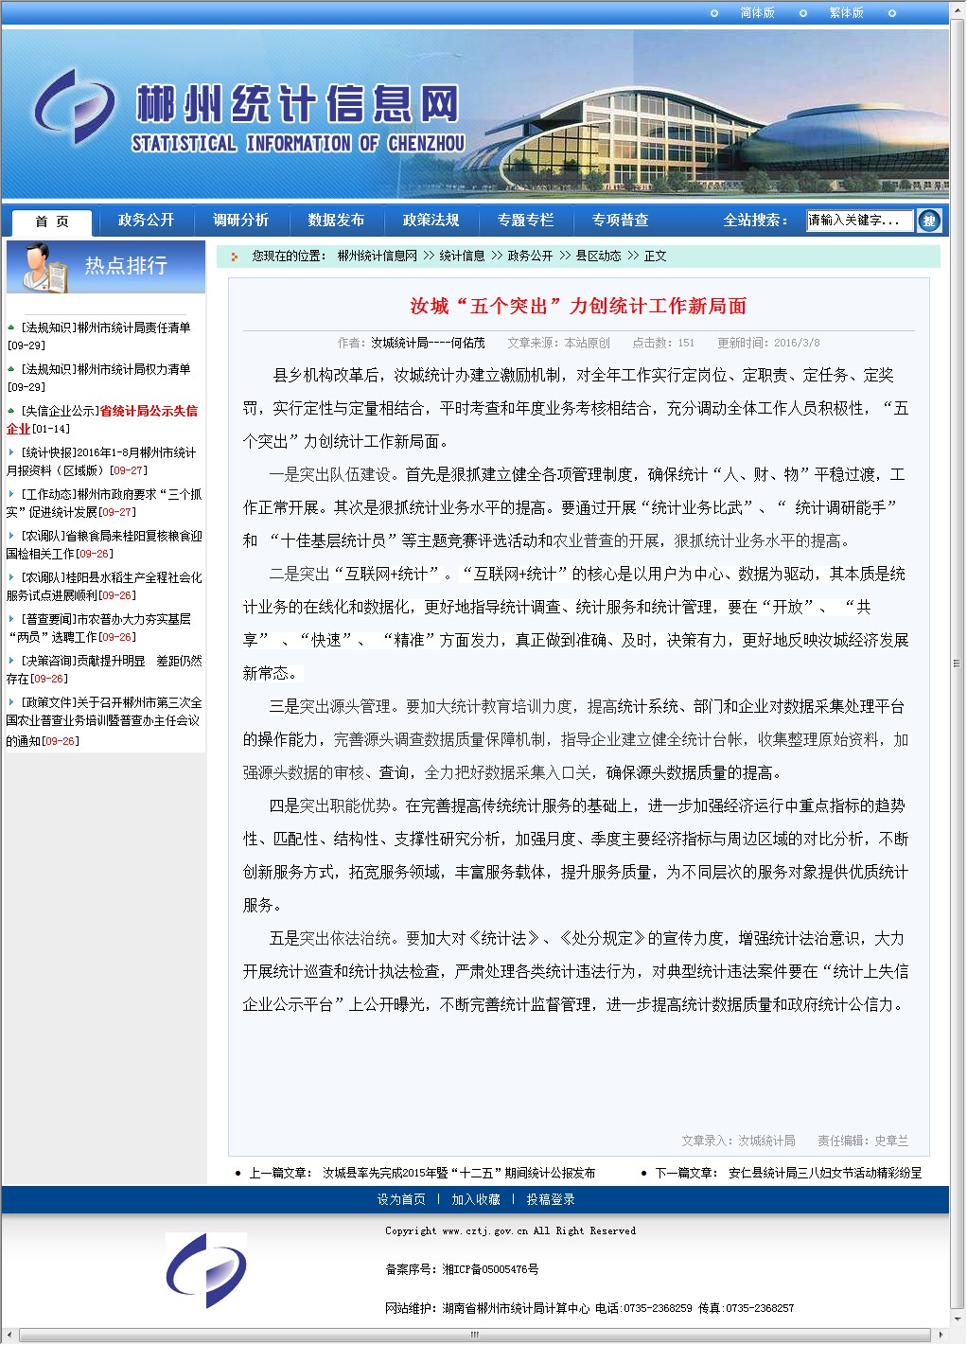
Task: Go to 郴州统计信息网 breadcrumb link
Action: click(378, 256)
